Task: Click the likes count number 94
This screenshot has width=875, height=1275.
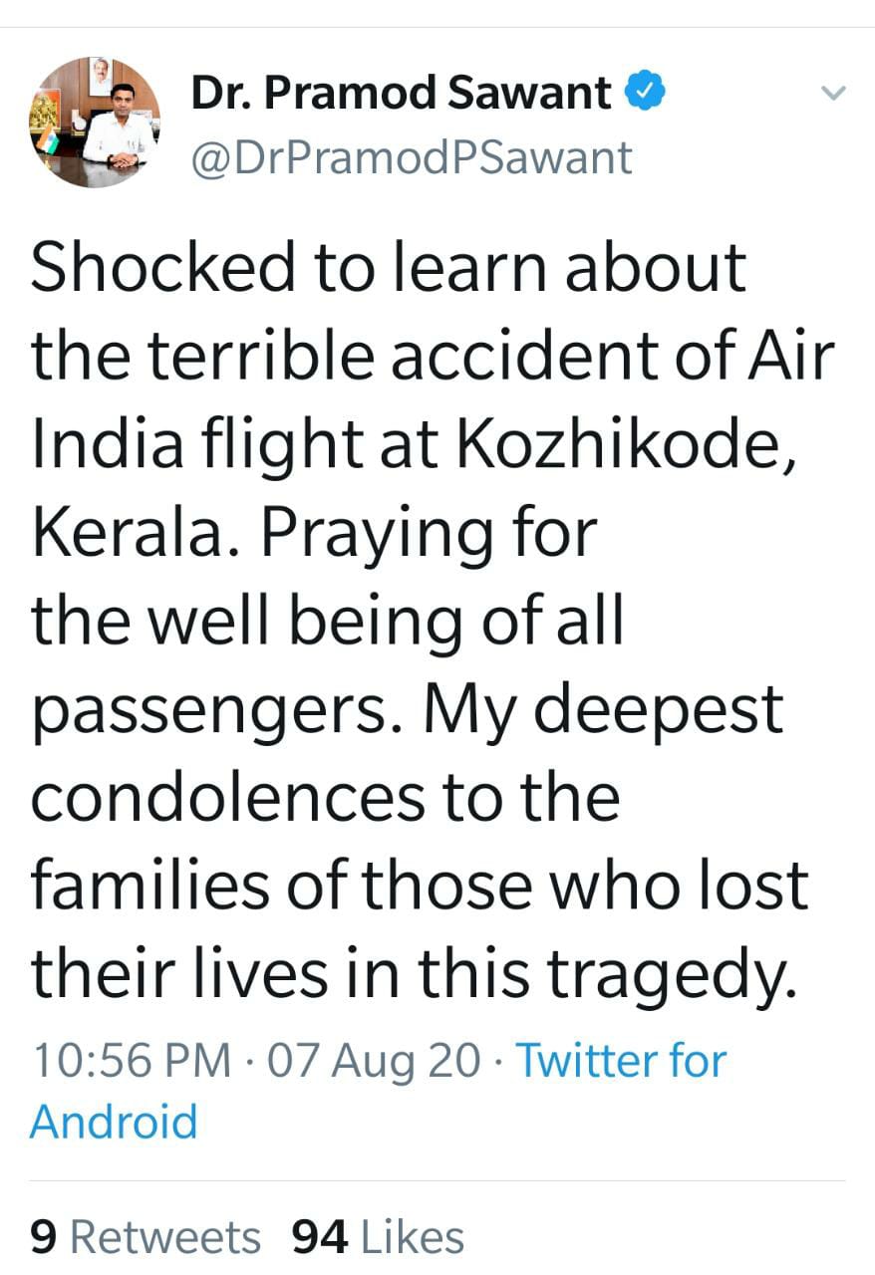Action: pos(319,1237)
